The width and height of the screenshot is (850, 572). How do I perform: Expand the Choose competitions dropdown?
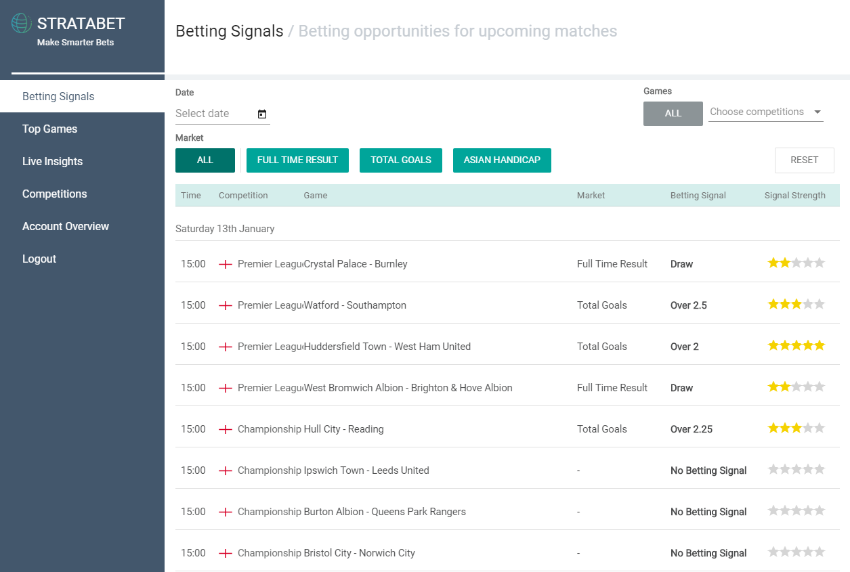tap(766, 112)
